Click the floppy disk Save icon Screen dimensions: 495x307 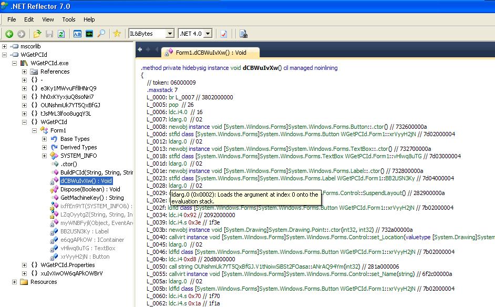49,34
